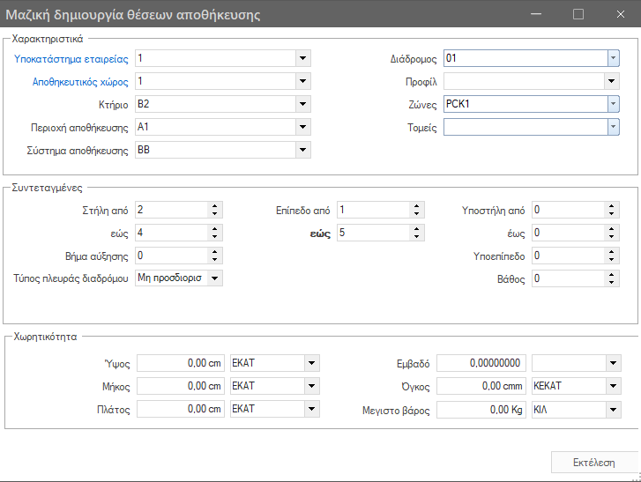This screenshot has height=482, width=641.
Task: Click the Μήκος 0,00 cm field
Action: (x=181, y=386)
